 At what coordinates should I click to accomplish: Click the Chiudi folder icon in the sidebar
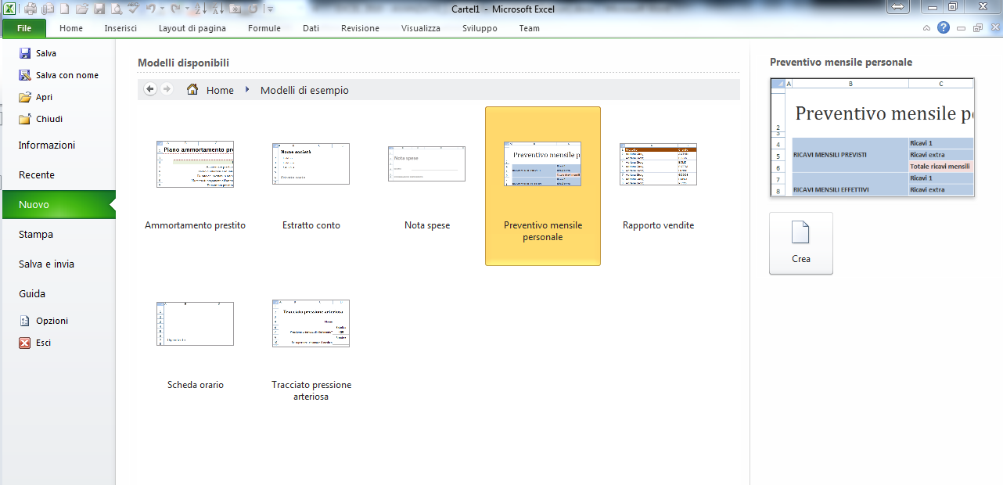click(x=25, y=119)
